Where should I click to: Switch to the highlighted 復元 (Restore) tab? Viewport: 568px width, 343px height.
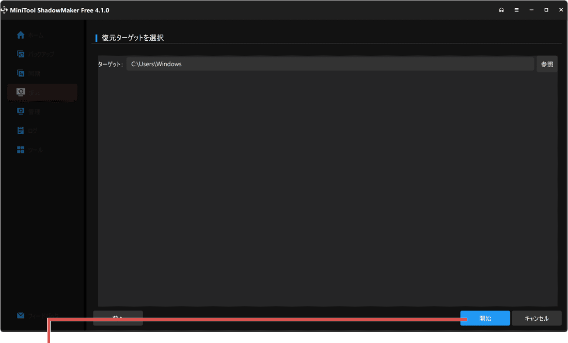click(41, 92)
